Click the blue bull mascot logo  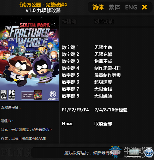115,152
